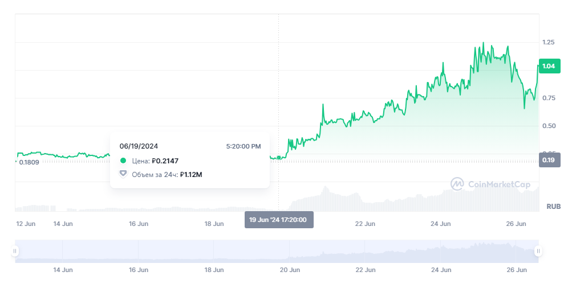
Task: Click the 06/19/2024 date in the tooltip
Action: coord(138,146)
